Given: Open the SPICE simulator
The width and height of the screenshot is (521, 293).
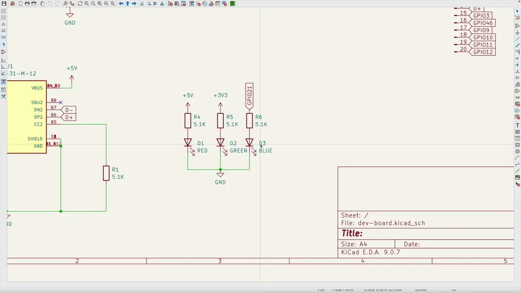Looking at the screenshot, I should 204,4.
